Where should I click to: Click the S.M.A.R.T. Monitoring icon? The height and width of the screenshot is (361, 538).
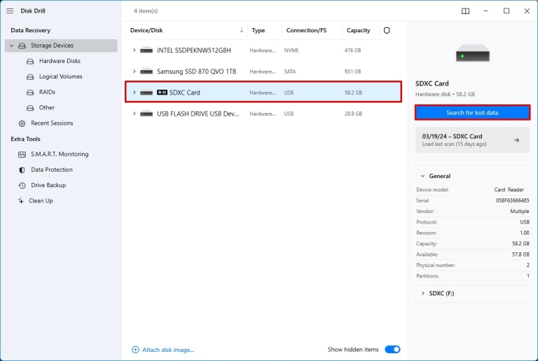(x=22, y=154)
